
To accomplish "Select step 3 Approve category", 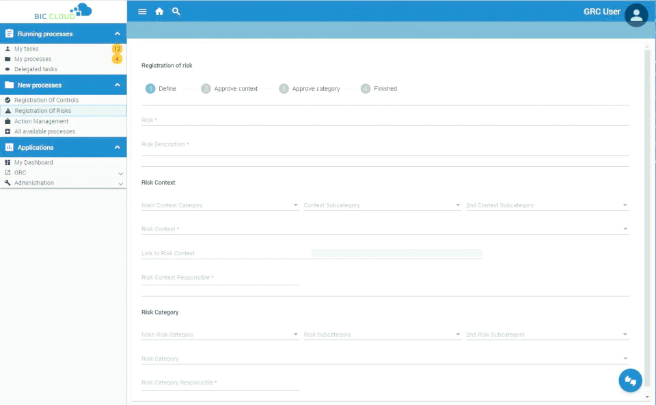I will (310, 89).
